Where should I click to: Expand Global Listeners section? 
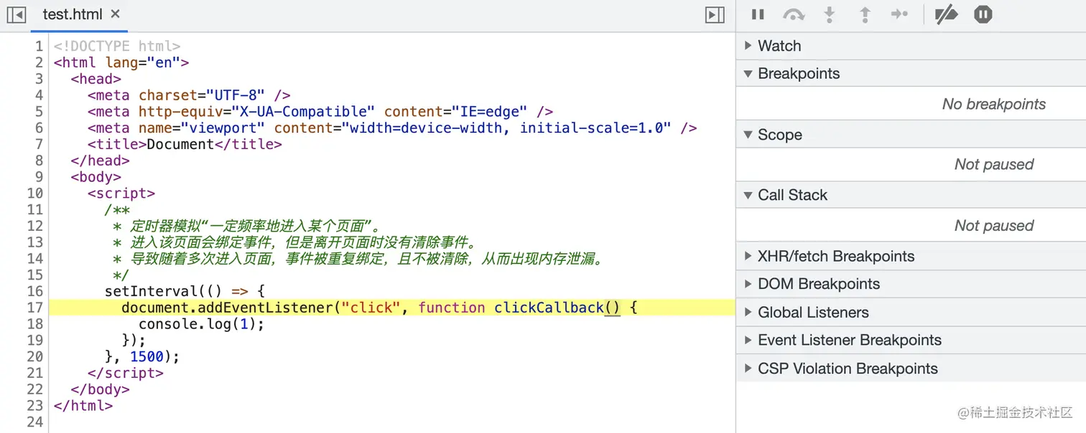pos(911,313)
